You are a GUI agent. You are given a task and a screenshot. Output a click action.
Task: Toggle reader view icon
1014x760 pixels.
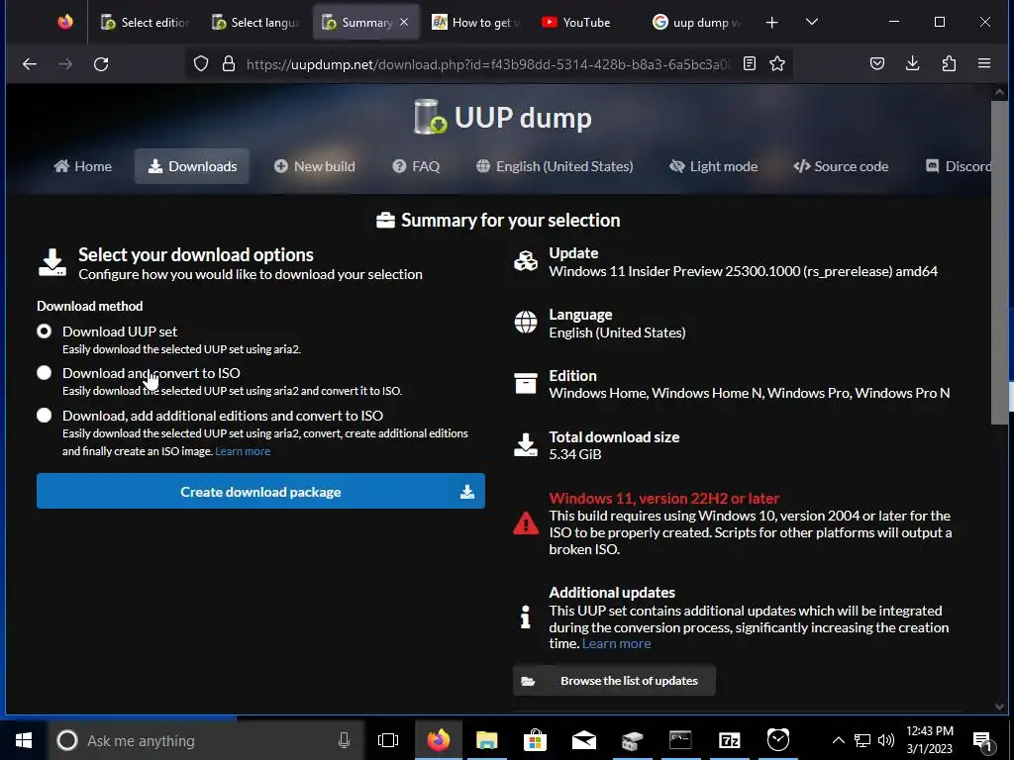[x=750, y=63]
